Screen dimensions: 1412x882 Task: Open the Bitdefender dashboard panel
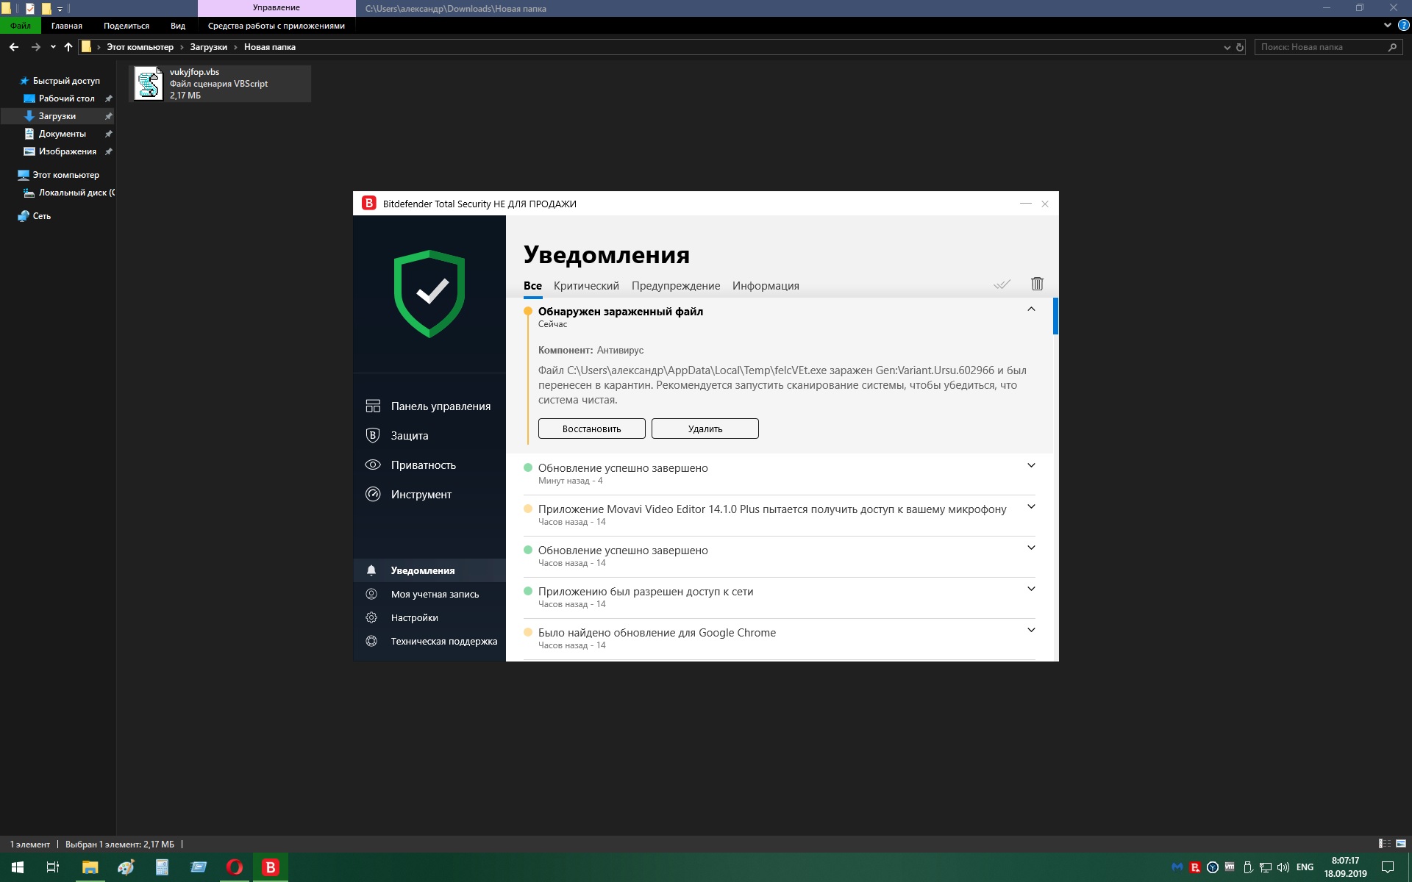440,406
